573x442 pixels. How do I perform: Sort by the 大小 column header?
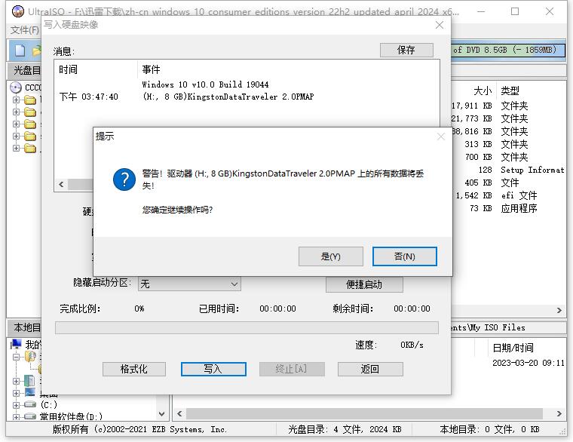(483, 91)
